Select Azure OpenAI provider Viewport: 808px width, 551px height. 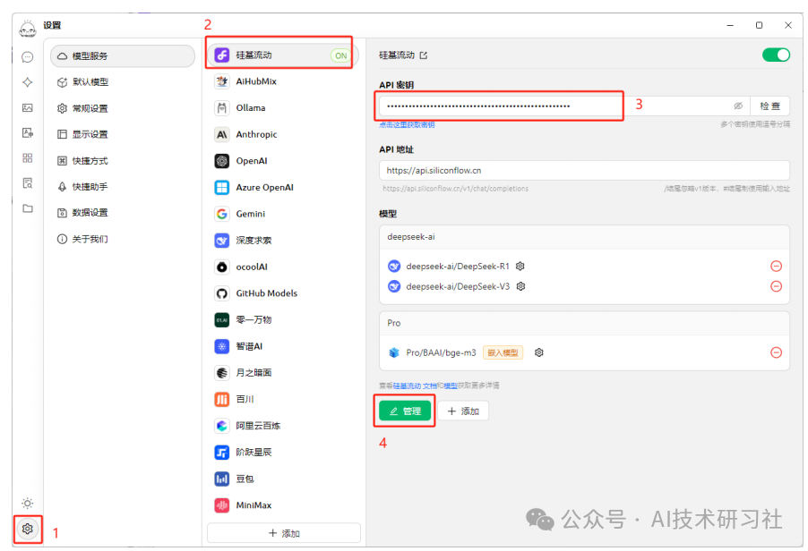point(282,187)
